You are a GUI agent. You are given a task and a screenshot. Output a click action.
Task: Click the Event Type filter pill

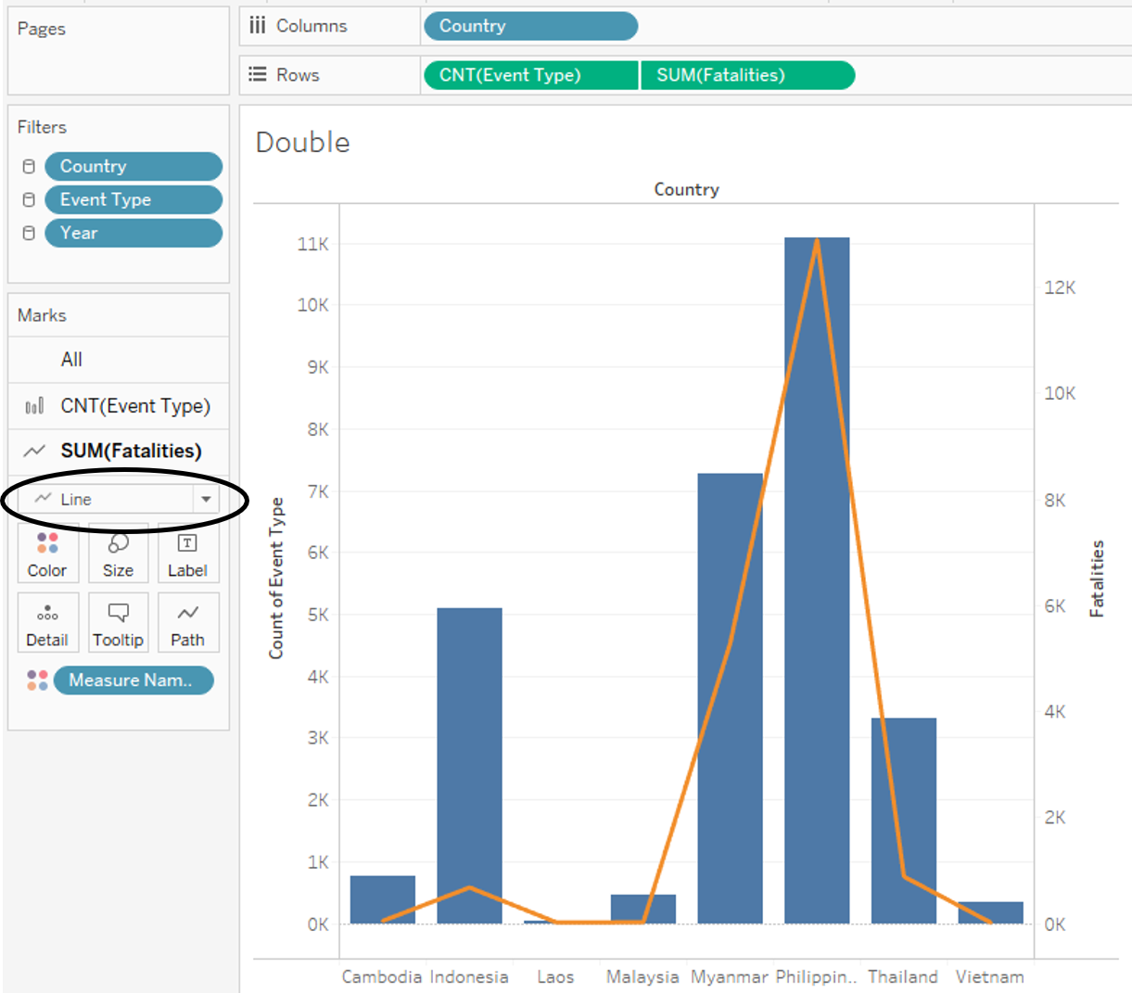(x=134, y=200)
